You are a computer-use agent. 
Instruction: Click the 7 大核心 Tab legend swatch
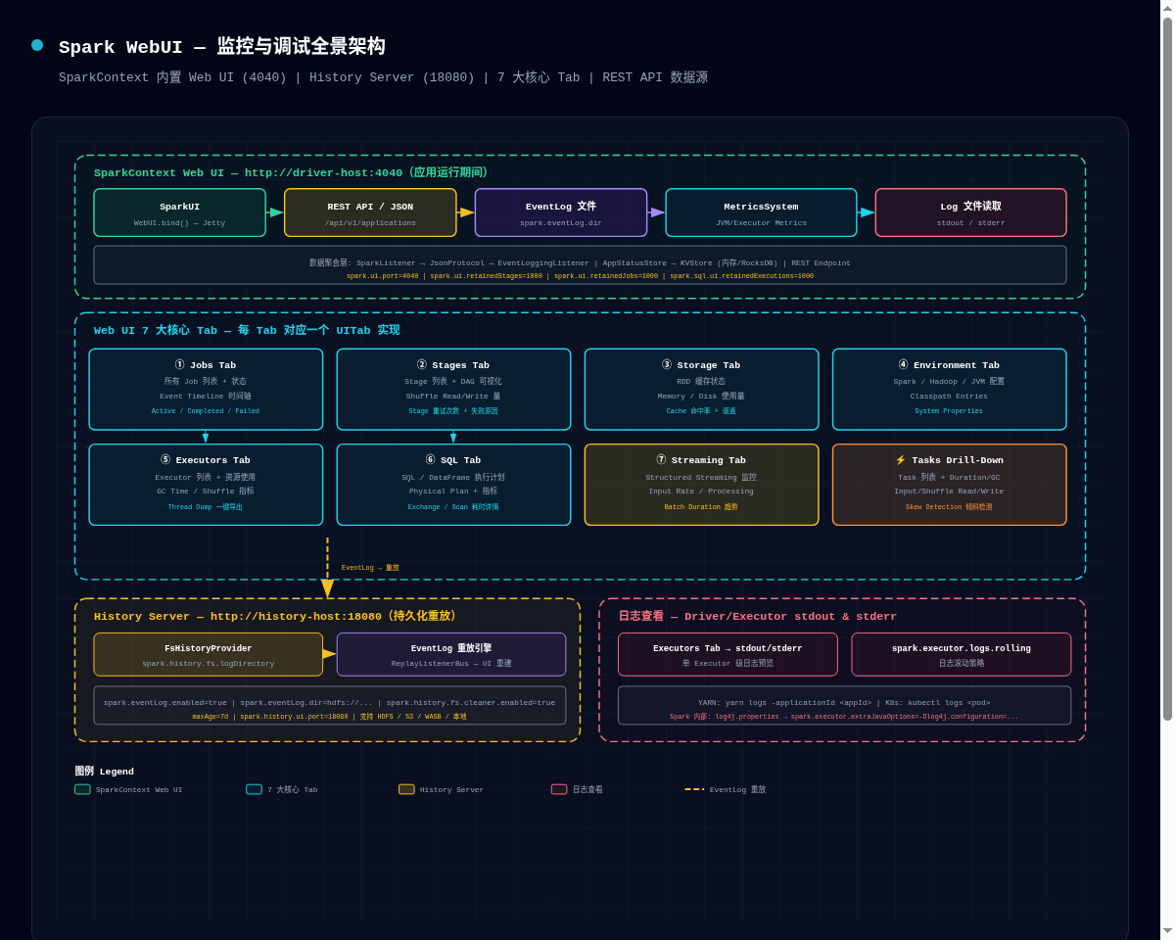point(254,789)
